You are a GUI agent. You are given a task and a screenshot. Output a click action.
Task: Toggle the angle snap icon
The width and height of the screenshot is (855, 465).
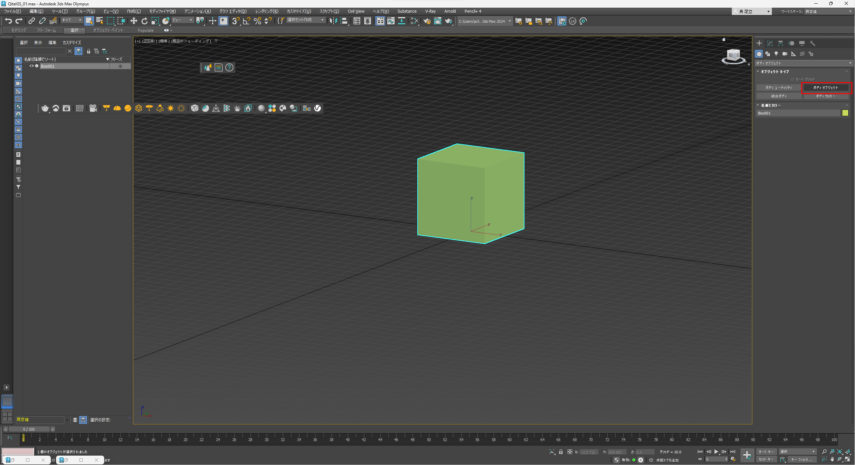246,21
